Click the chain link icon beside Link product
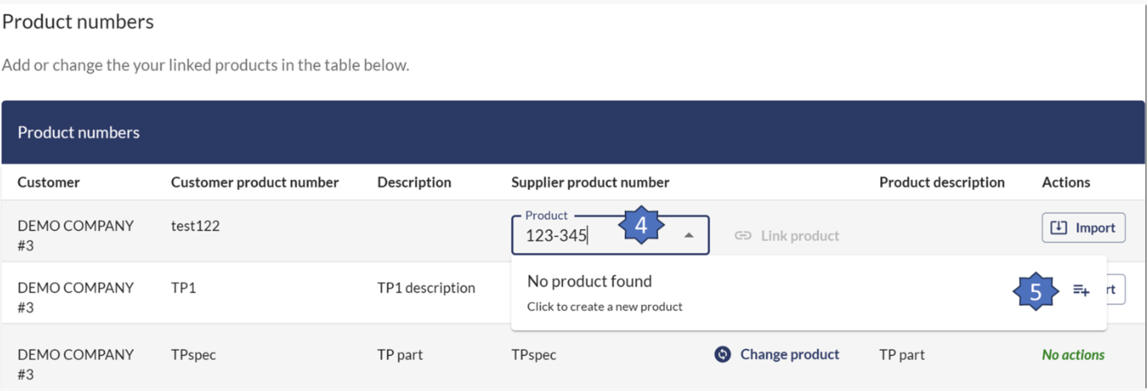1147x391 pixels. (743, 236)
